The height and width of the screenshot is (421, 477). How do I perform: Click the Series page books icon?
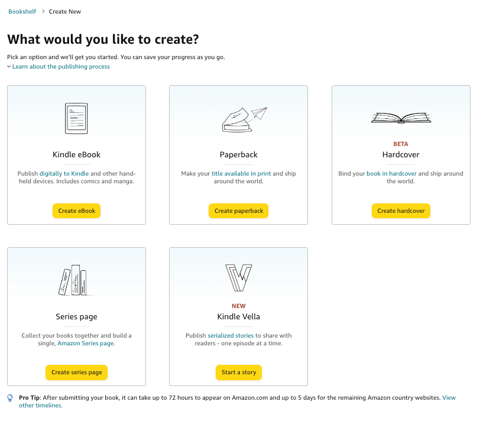73,280
